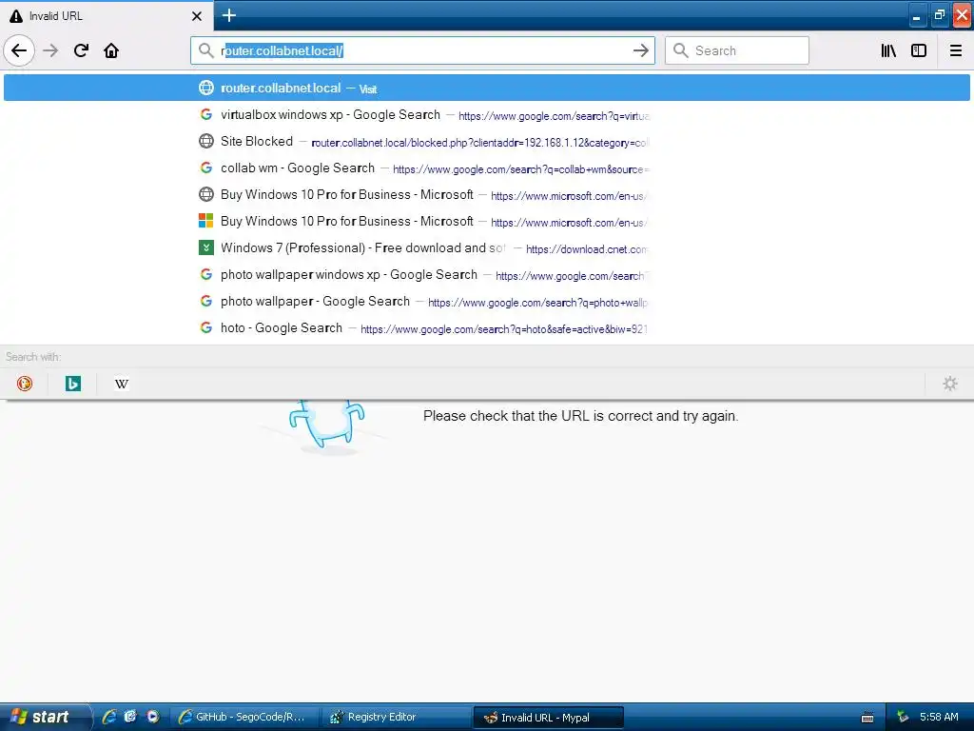Visit router.collabnet.local highlighted suggestion
974x731 pixels.
point(486,88)
